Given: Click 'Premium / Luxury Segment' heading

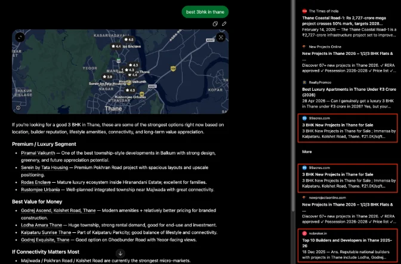Looking at the screenshot, I should (44, 144).
